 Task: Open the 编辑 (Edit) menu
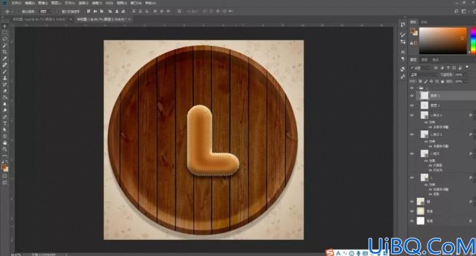(30, 3)
